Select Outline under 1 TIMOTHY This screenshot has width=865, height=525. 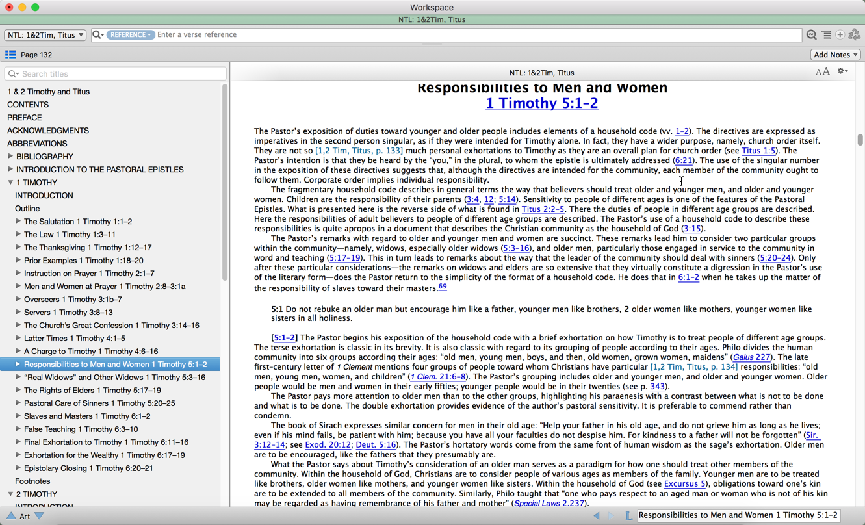pos(27,209)
